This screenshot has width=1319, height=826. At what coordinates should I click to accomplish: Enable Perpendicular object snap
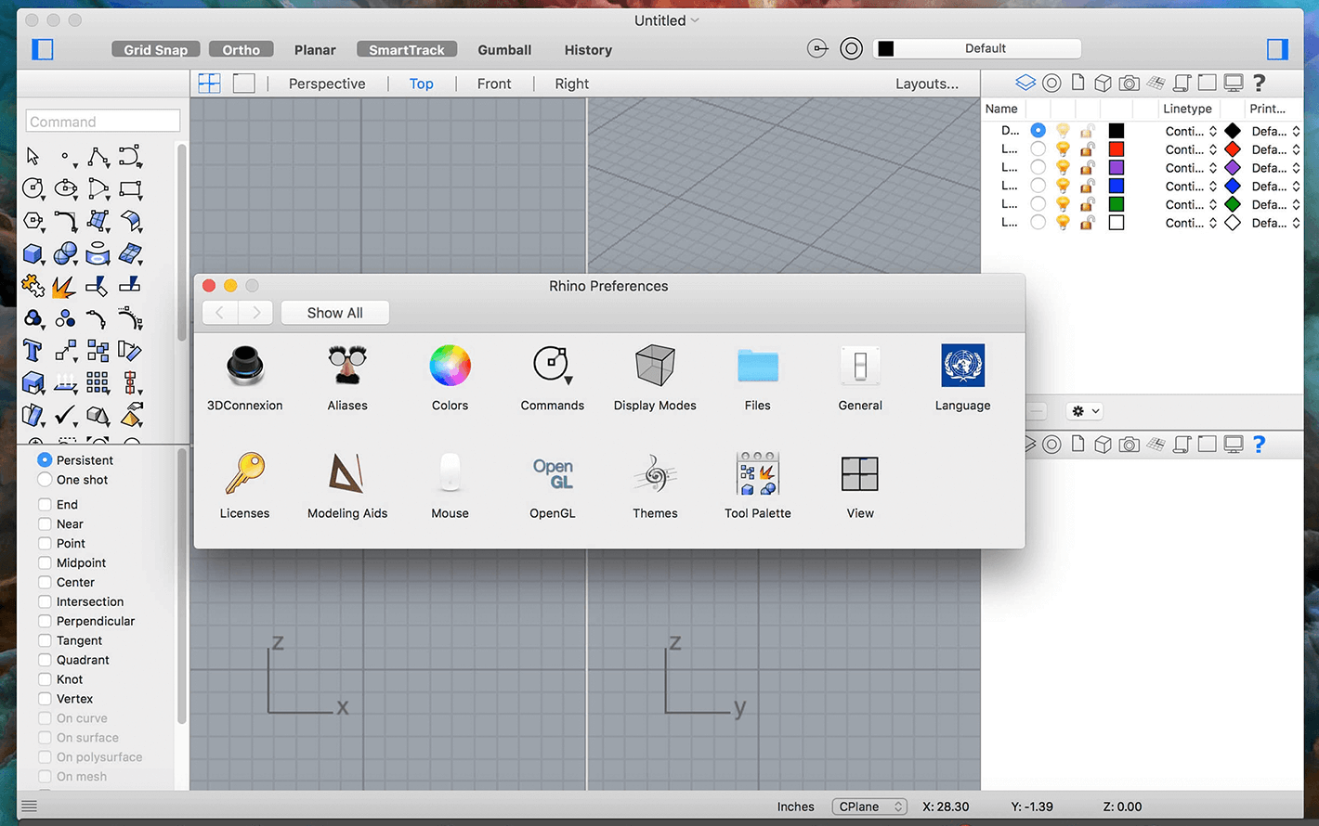pyautogui.click(x=45, y=622)
